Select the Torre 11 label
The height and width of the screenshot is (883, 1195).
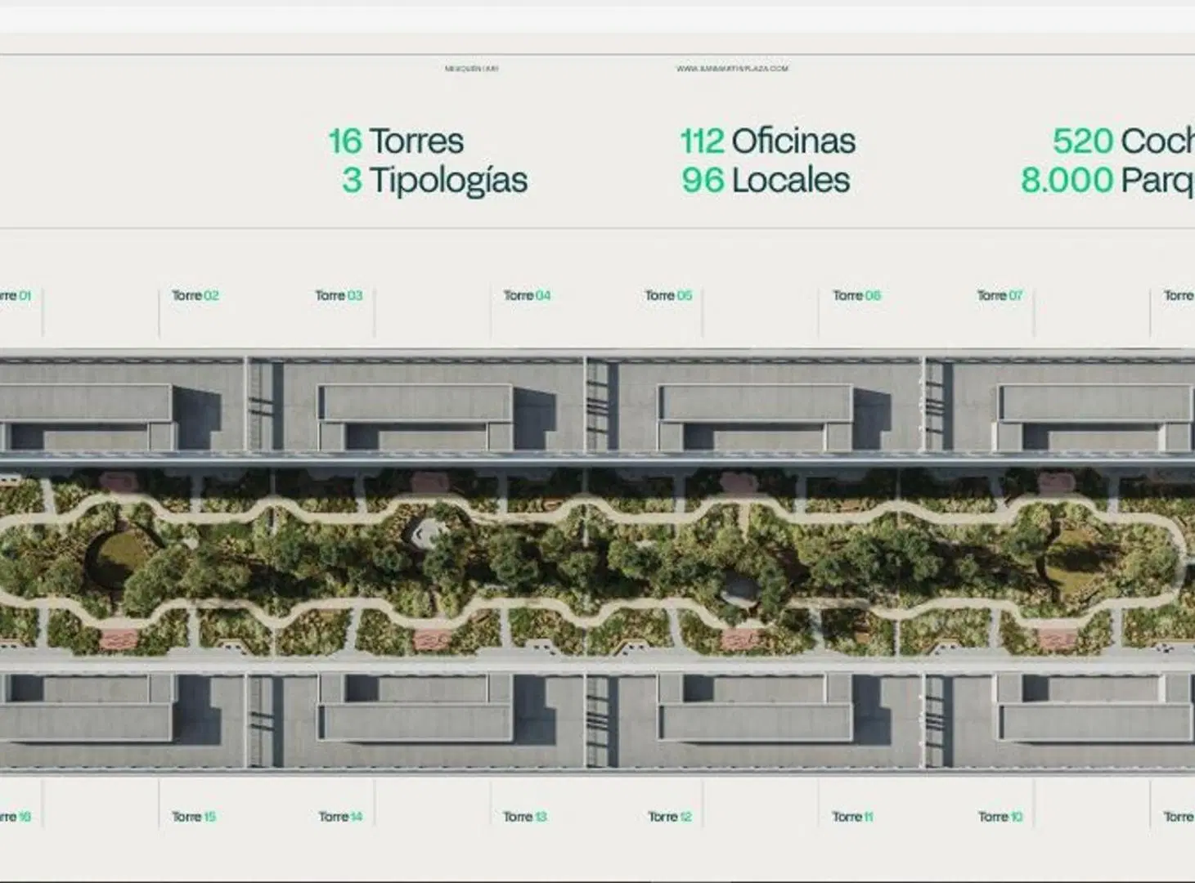point(852,816)
